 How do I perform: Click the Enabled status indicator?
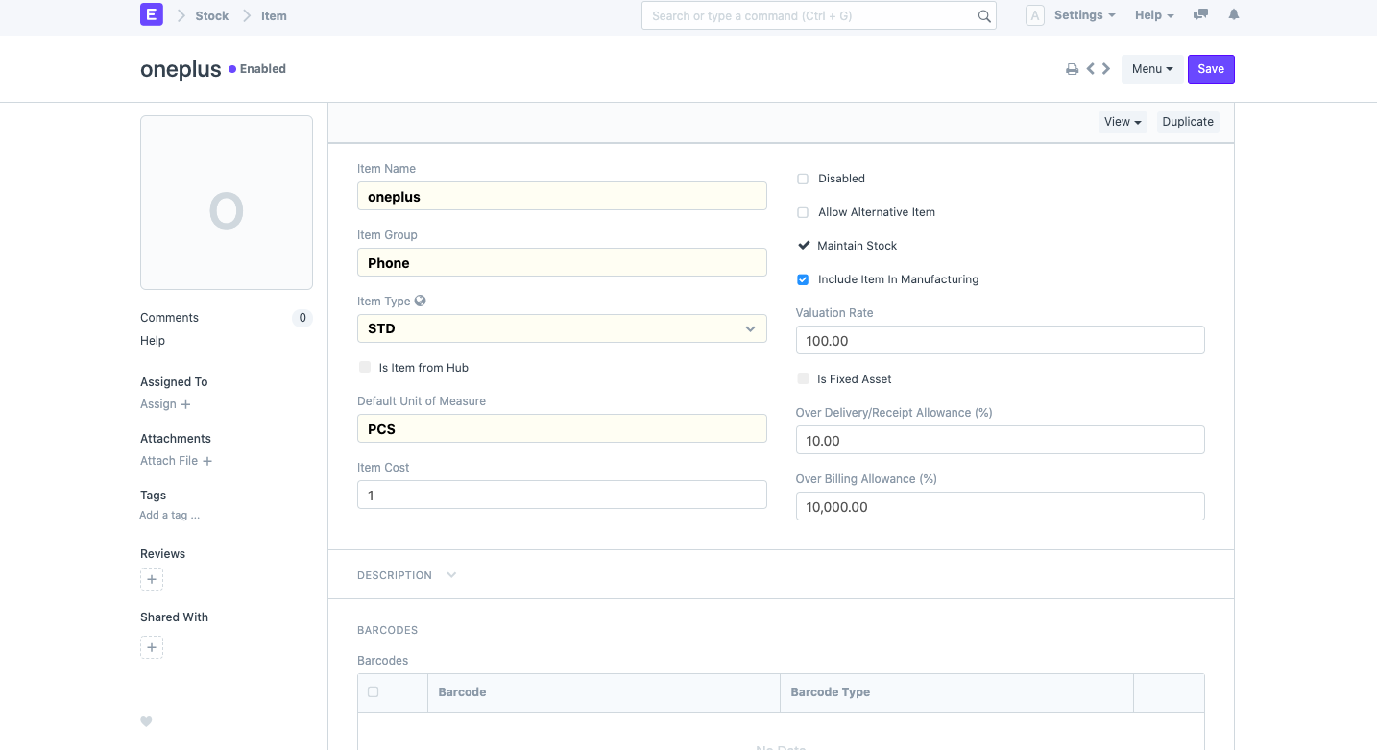click(x=257, y=69)
